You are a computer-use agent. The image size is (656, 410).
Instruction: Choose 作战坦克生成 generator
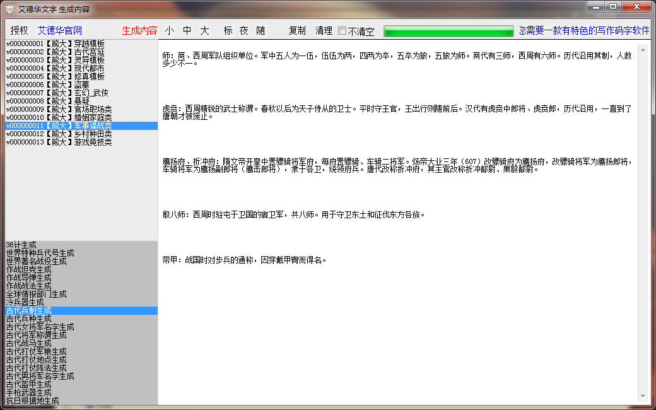point(81,270)
